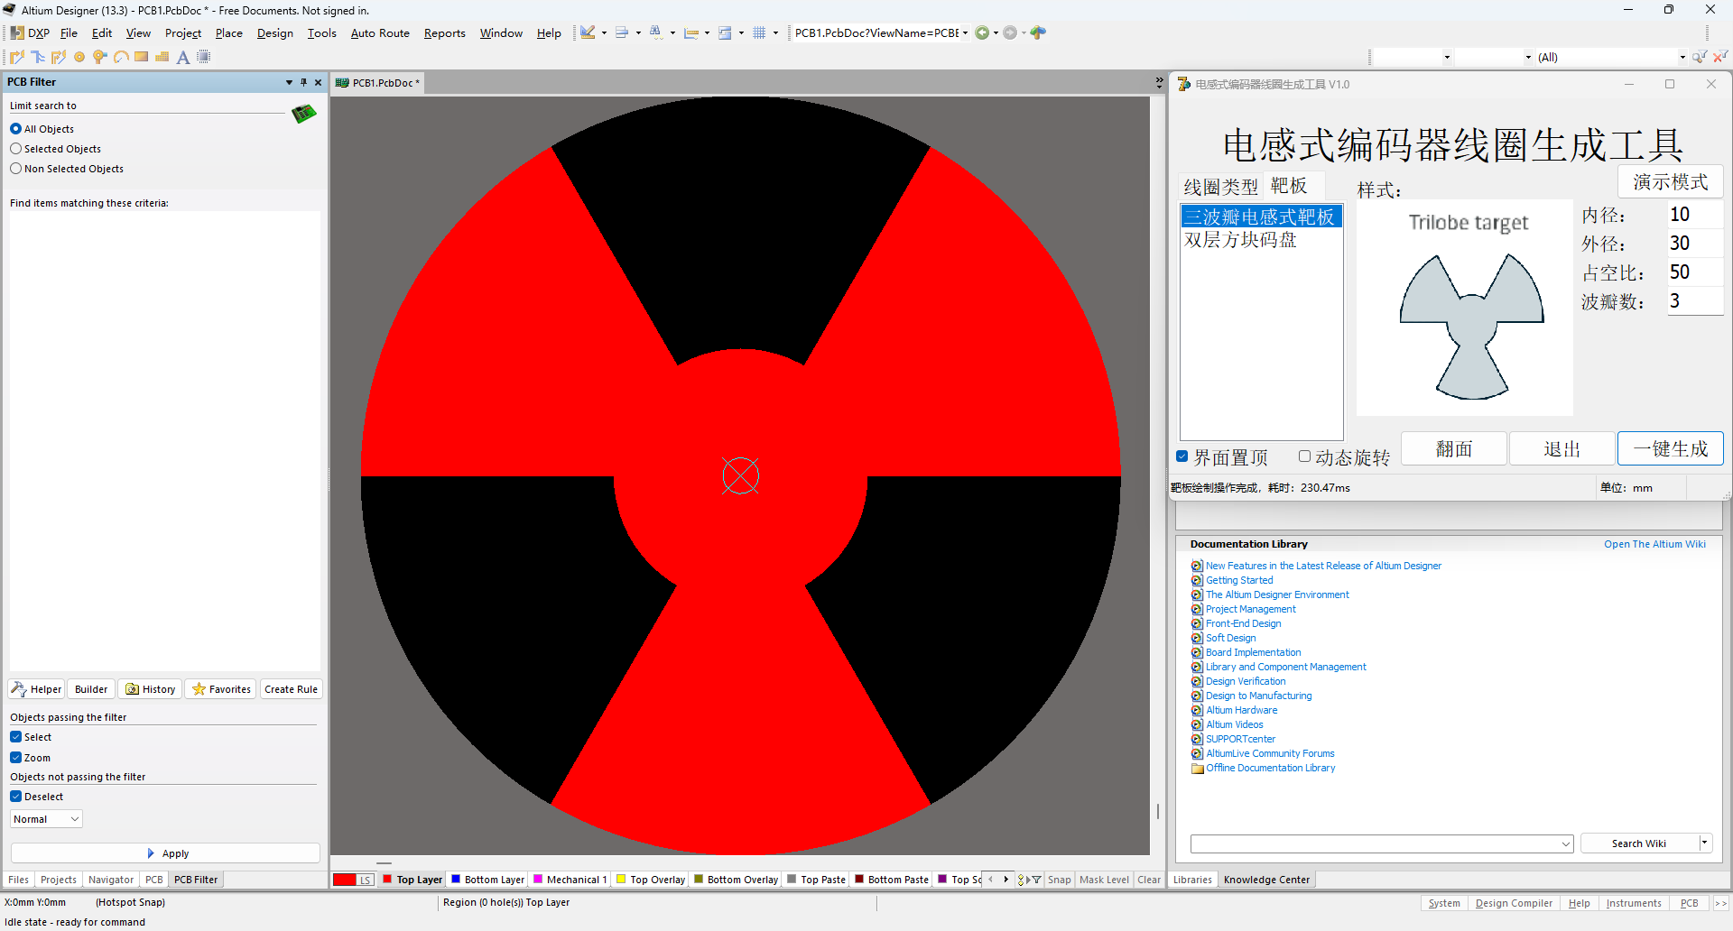
Task: Choose the Selected Objects radio option
Action: tap(15, 149)
